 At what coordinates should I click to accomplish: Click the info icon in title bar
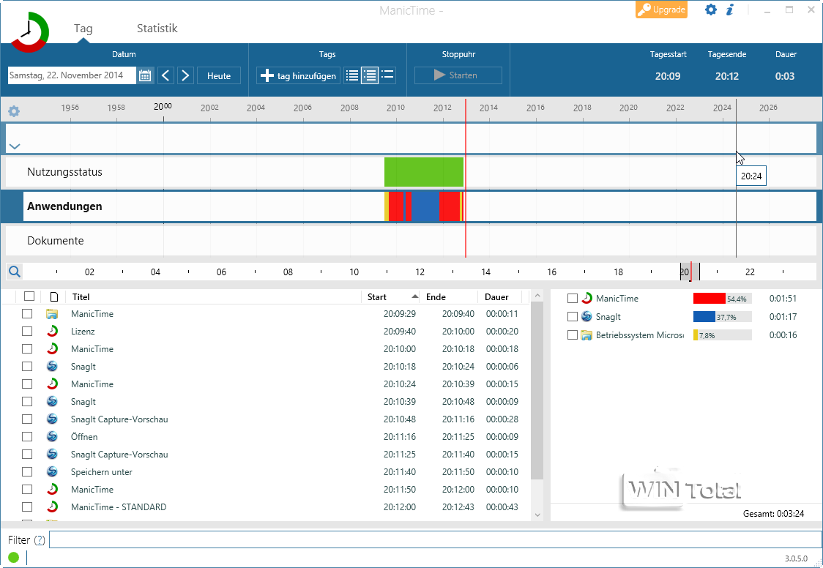(730, 10)
